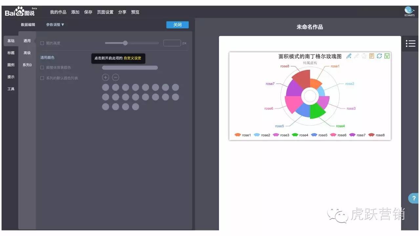Toggle rose7 legend icon

point(352,135)
